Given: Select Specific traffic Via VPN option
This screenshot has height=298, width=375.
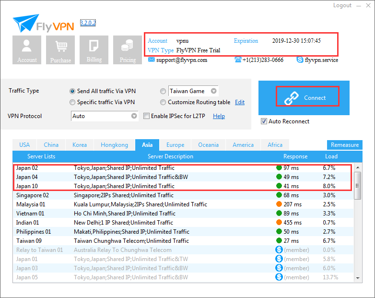Looking at the screenshot, I should pos(72,102).
